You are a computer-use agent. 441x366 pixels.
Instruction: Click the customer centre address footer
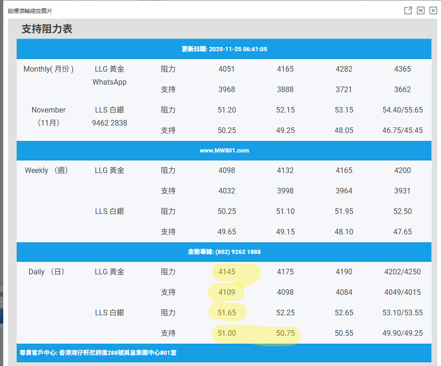pyautogui.click(x=98, y=353)
